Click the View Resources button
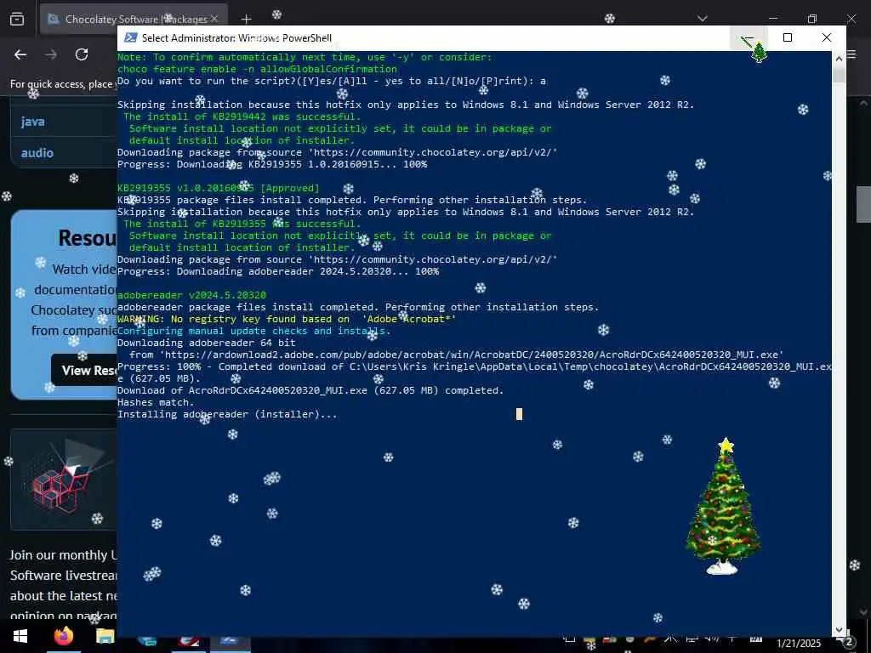The height and width of the screenshot is (653, 871). (84, 370)
